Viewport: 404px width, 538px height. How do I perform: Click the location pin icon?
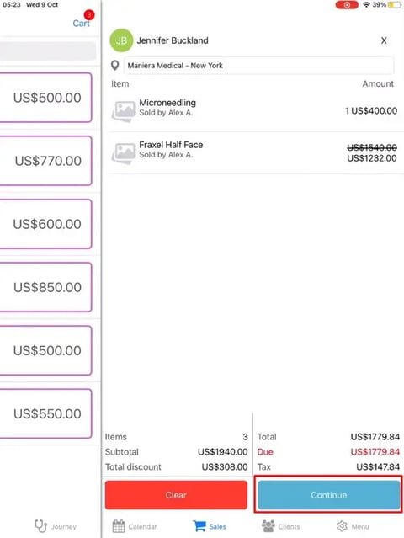click(115, 65)
